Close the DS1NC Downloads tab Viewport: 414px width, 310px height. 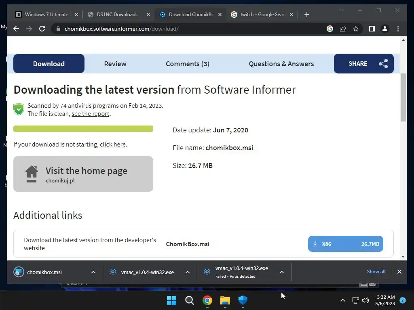click(x=148, y=15)
